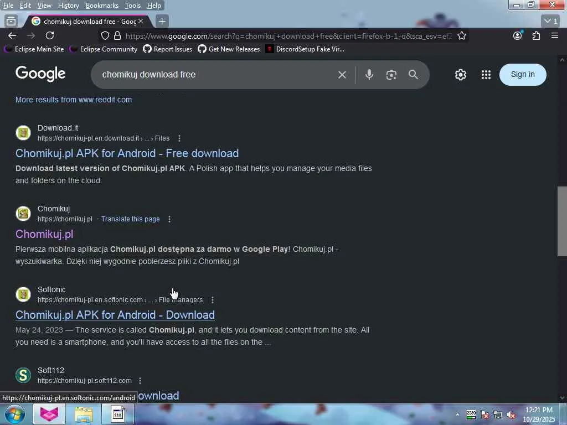Open the Firefox account icon
567x425 pixels.
[x=518, y=35]
